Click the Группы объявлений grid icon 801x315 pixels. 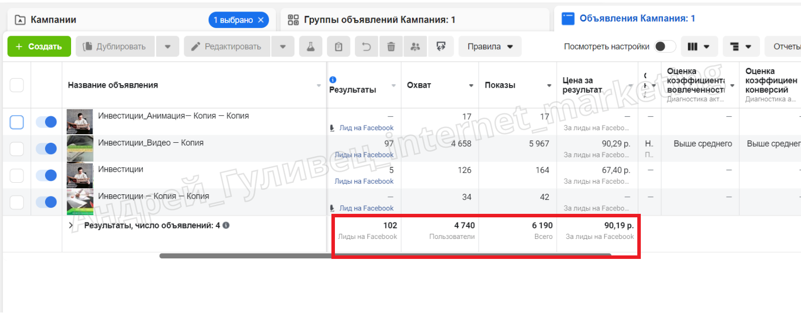[293, 20]
